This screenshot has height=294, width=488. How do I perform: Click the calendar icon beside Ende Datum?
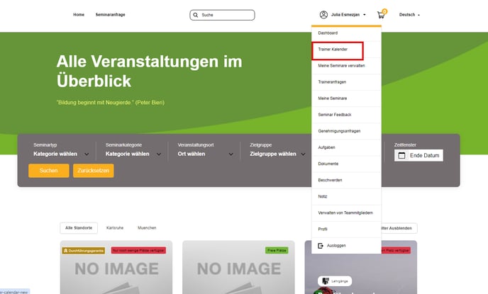click(x=401, y=155)
